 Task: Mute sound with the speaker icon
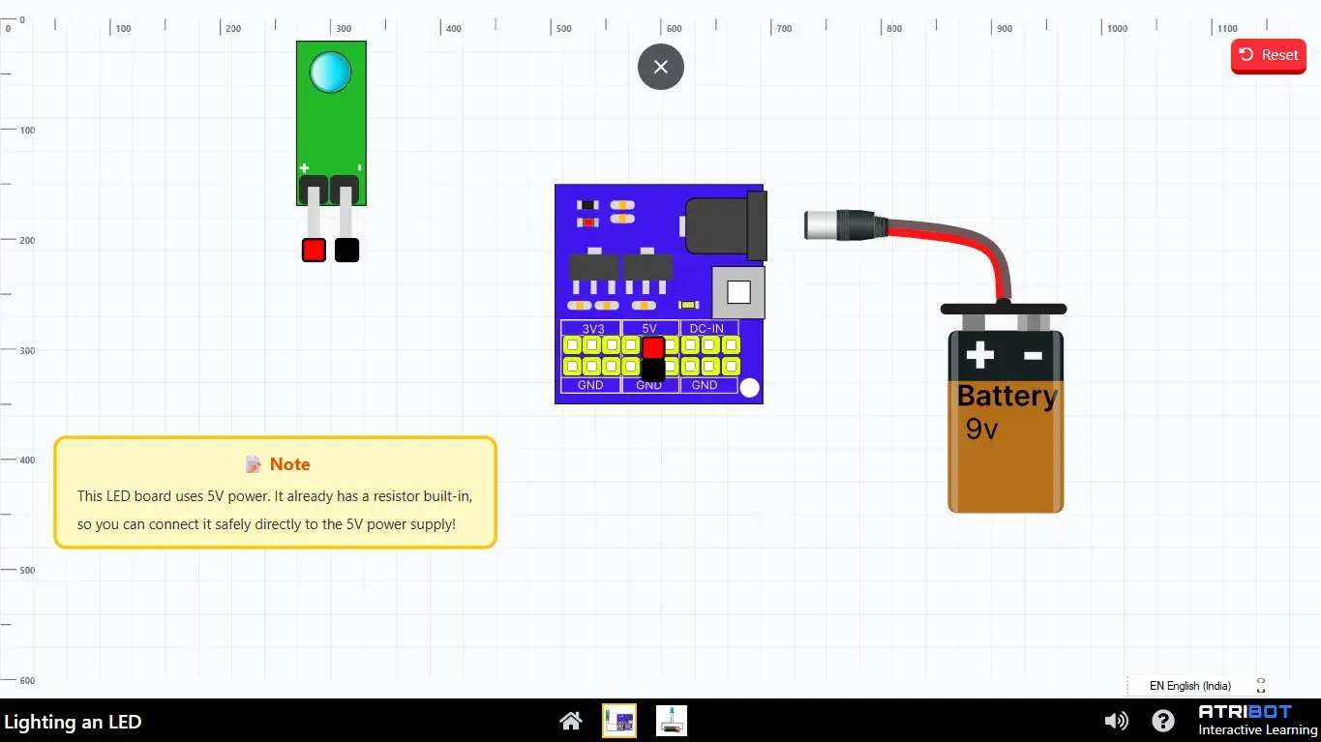1117,721
